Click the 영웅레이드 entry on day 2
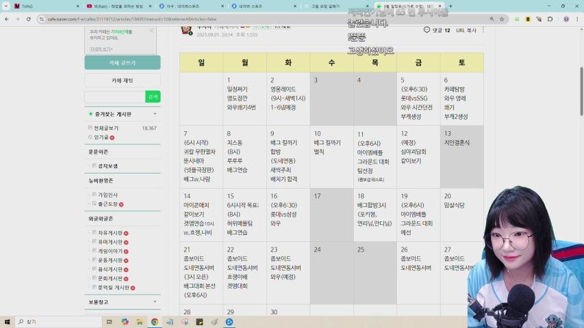This screenshot has height=328, width=584. coord(283,90)
